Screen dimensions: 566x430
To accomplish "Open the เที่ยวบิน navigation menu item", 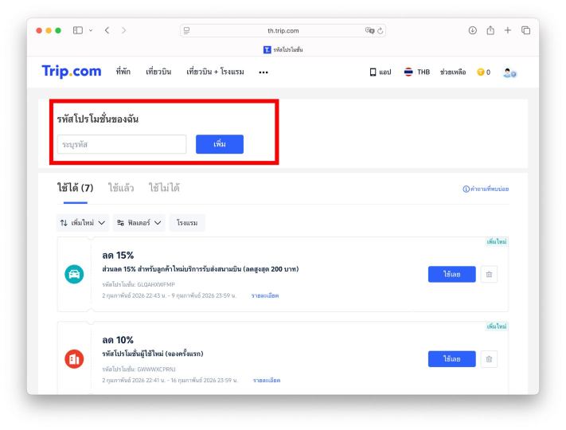I will (x=158, y=72).
